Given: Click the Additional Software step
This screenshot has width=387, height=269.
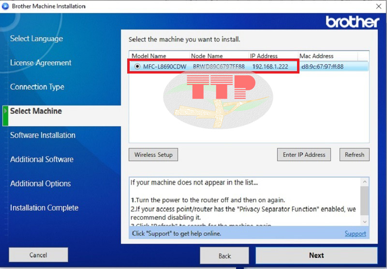Looking at the screenshot, I should coord(42,160).
